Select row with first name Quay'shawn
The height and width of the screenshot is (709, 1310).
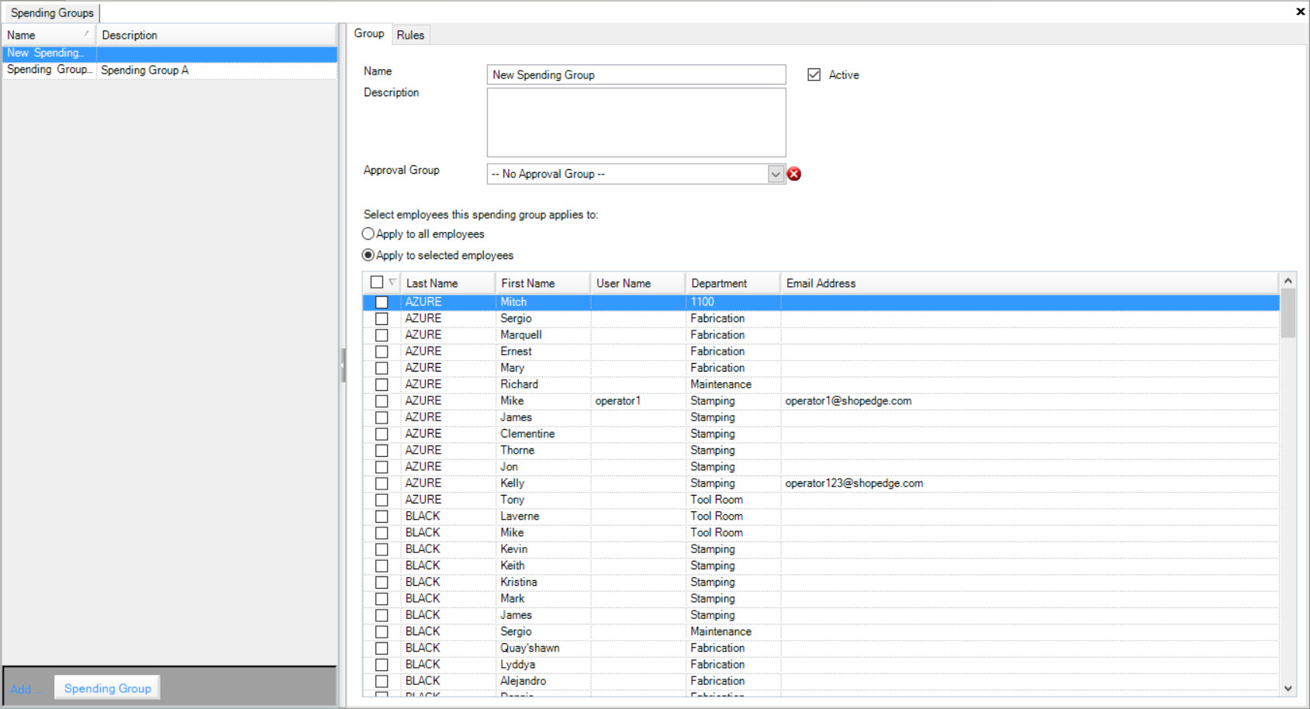point(821,648)
